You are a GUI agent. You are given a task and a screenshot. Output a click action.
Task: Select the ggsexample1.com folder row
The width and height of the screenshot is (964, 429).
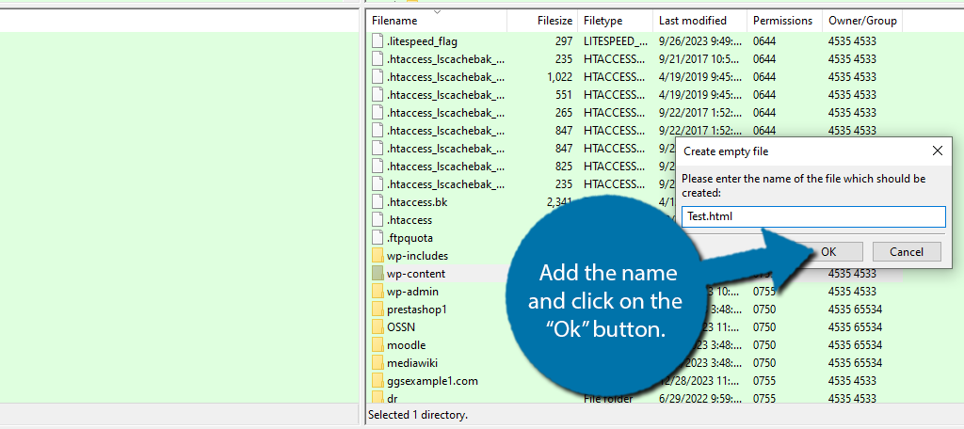click(x=433, y=381)
